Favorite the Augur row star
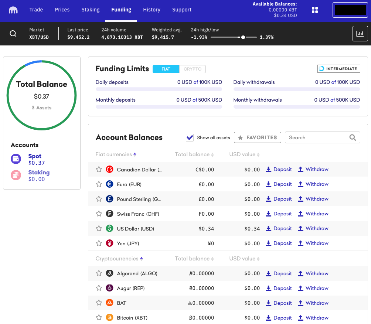 click(99, 288)
